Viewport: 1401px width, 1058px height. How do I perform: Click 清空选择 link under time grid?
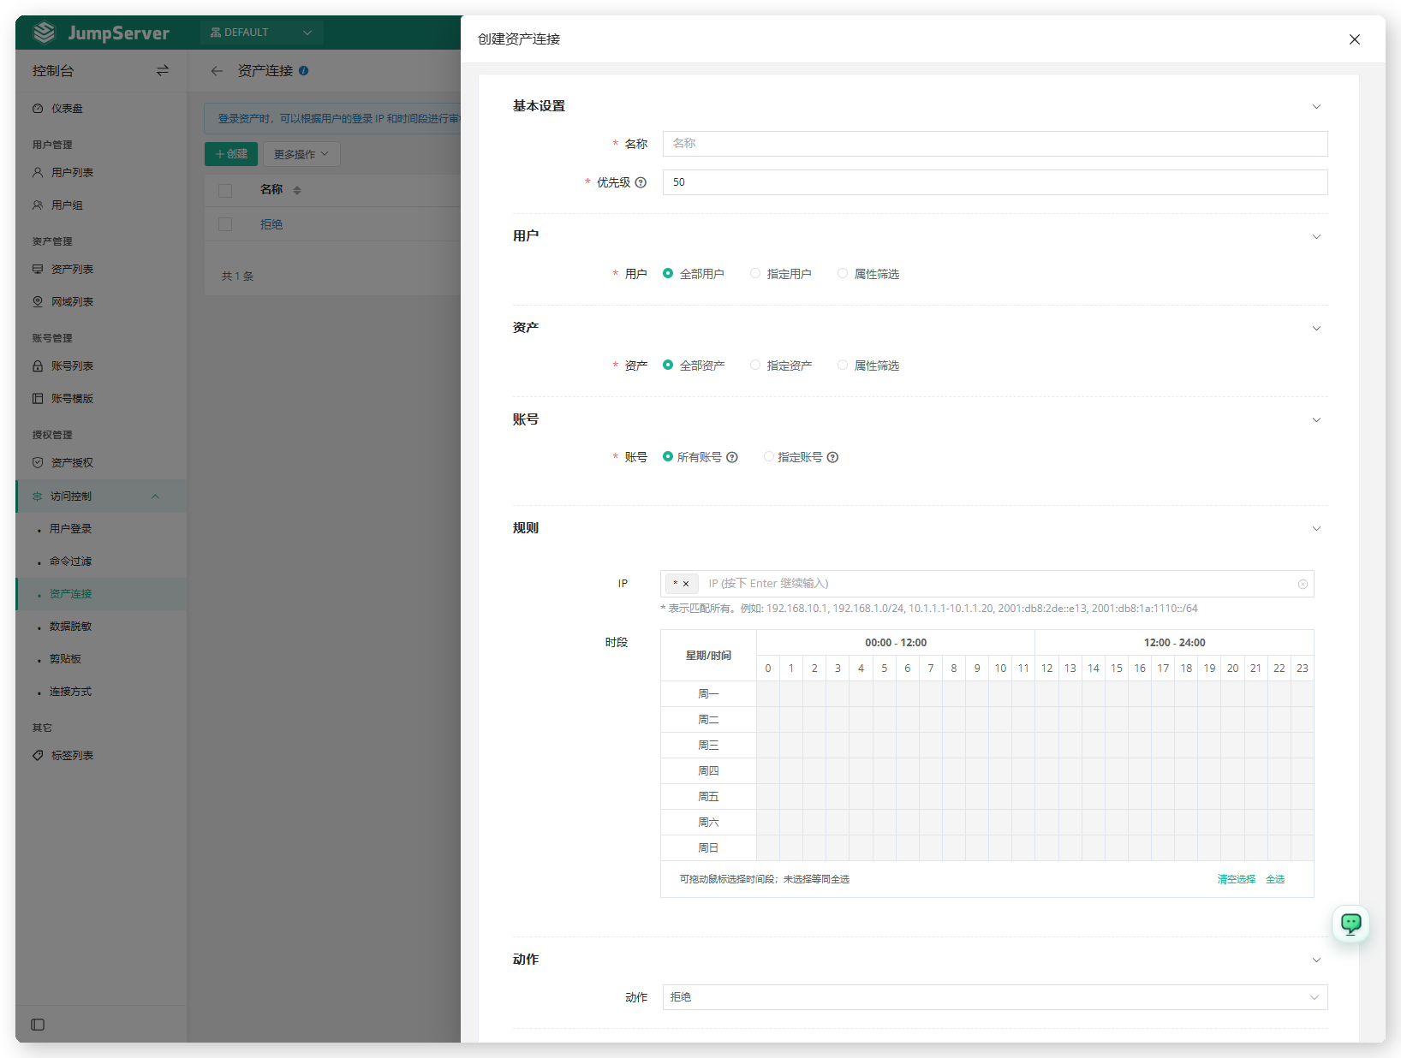pos(1237,879)
